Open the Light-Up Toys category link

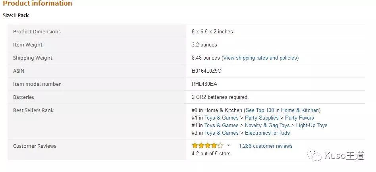[312, 125]
